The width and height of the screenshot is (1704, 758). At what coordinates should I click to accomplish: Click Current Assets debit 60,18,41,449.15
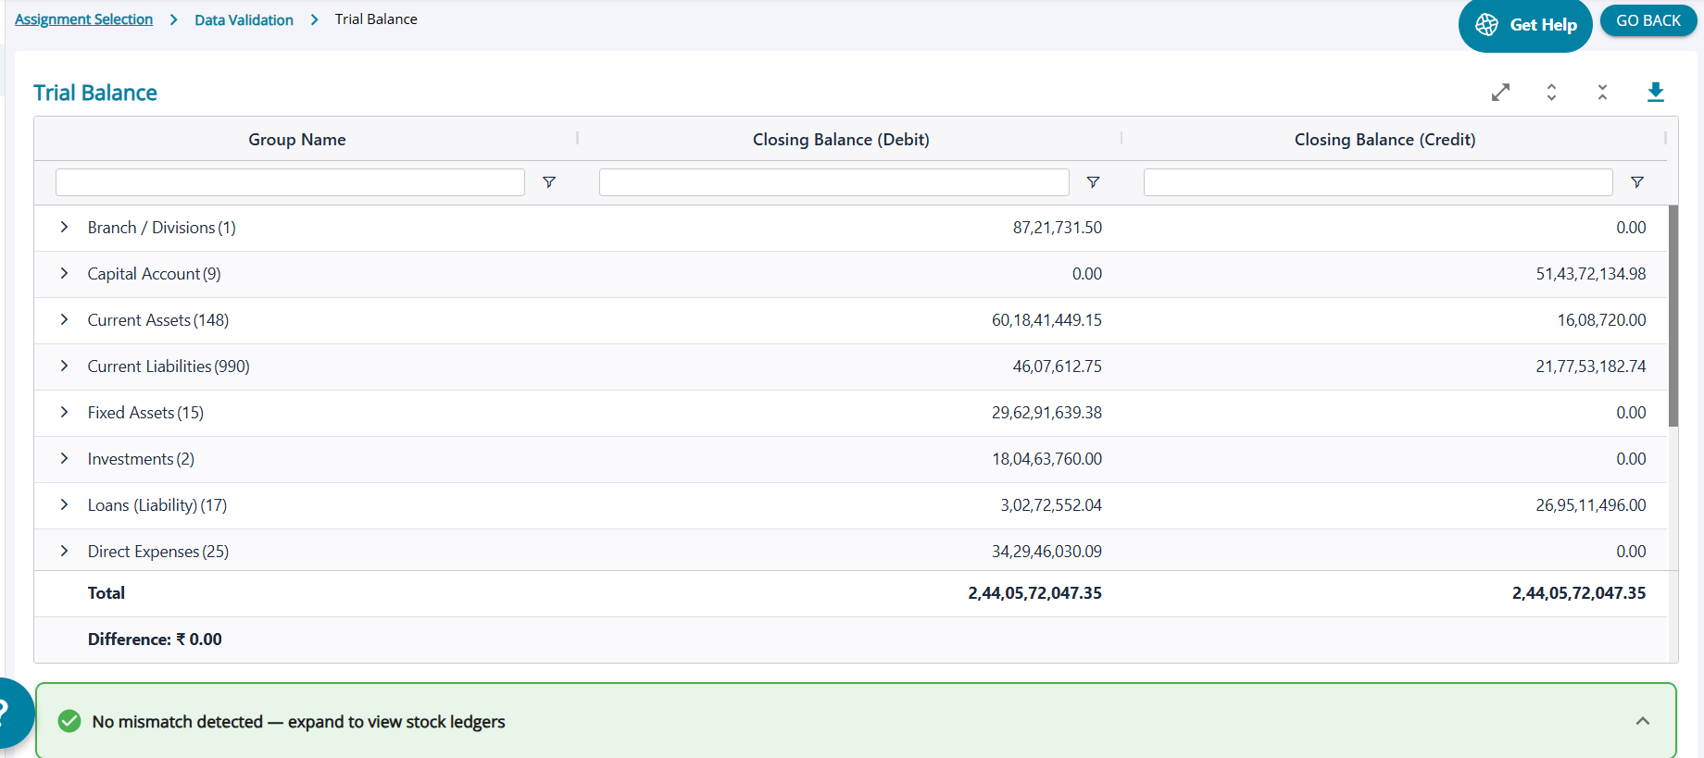[1046, 320]
